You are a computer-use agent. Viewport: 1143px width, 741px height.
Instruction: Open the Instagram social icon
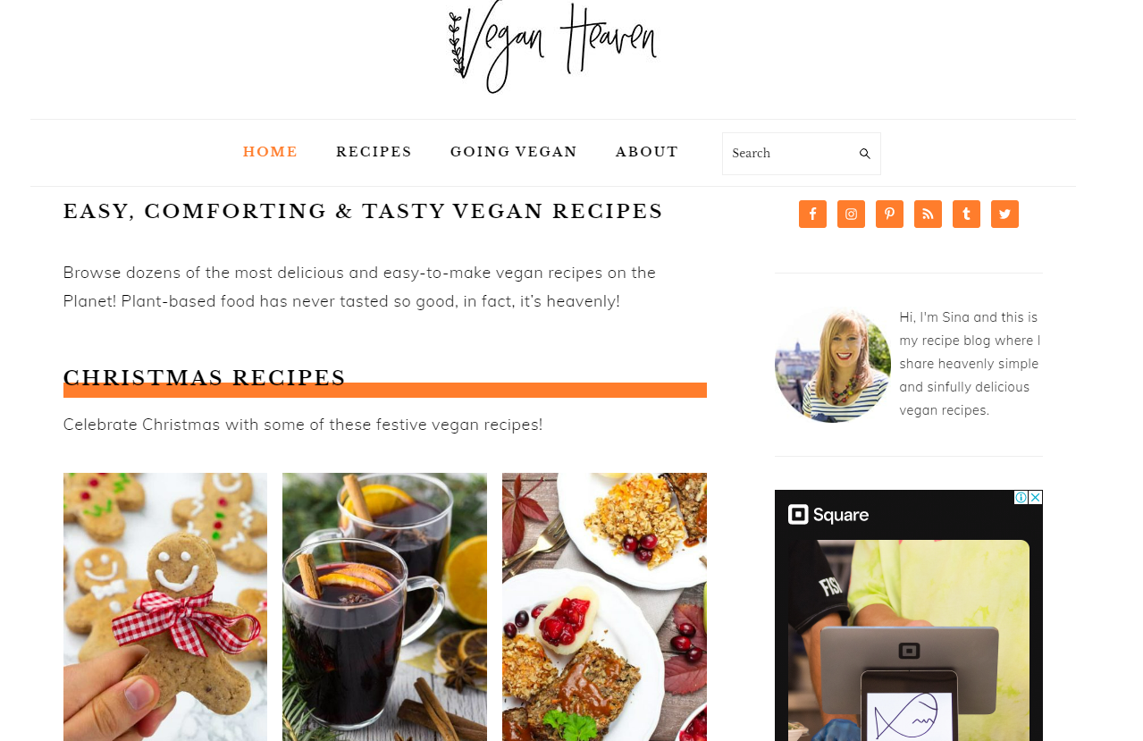click(x=851, y=214)
